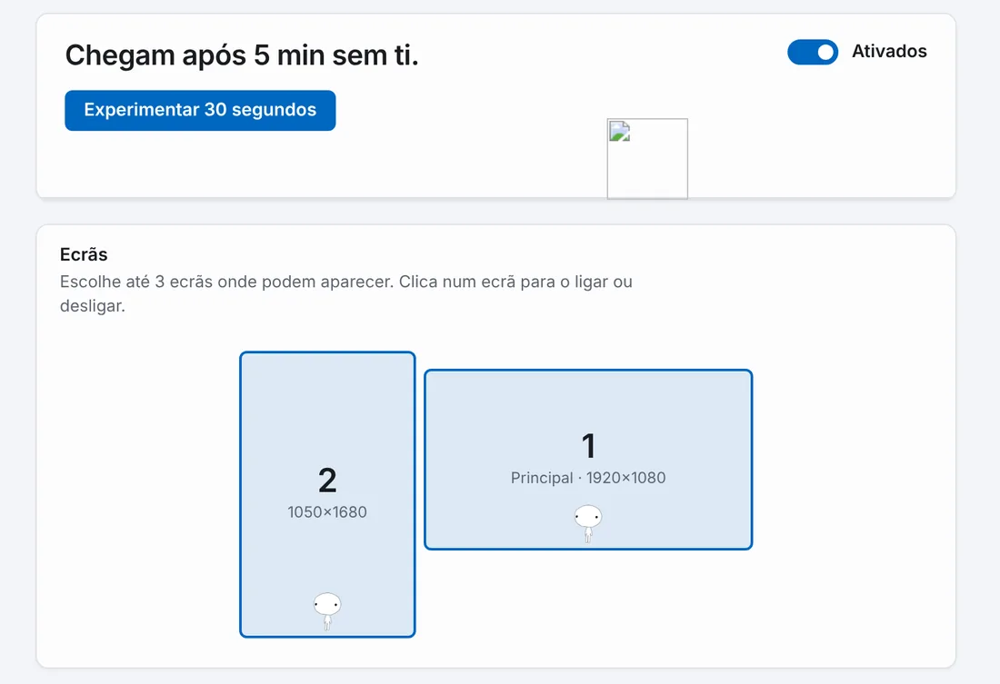Click the head of the mascot in display 2
The width and height of the screenshot is (1000, 684).
point(327,604)
